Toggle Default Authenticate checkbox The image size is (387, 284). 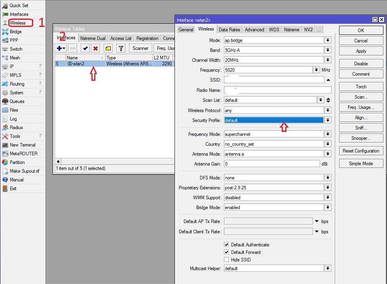click(x=226, y=245)
